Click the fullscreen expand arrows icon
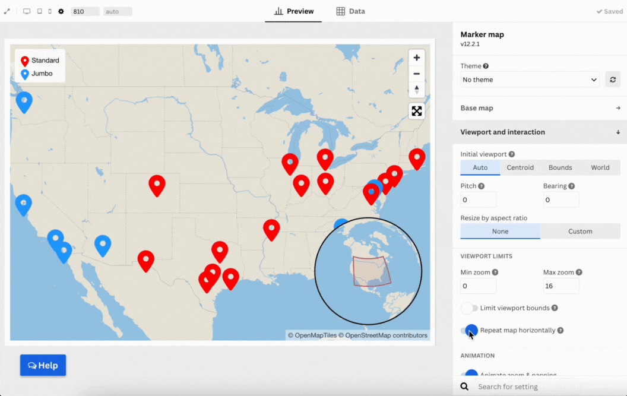This screenshot has height=396, width=627. point(7,11)
